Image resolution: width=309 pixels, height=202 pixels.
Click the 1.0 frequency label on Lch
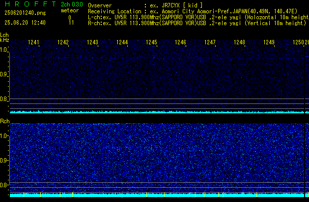(3, 50)
